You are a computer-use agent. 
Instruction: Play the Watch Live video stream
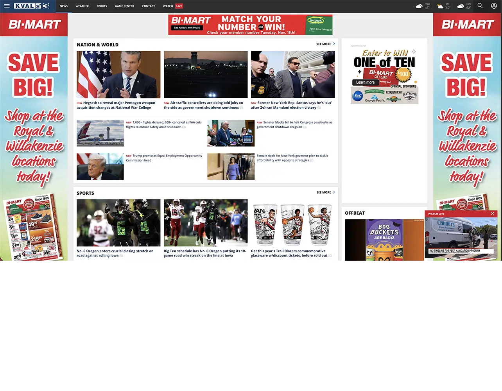pos(461,238)
